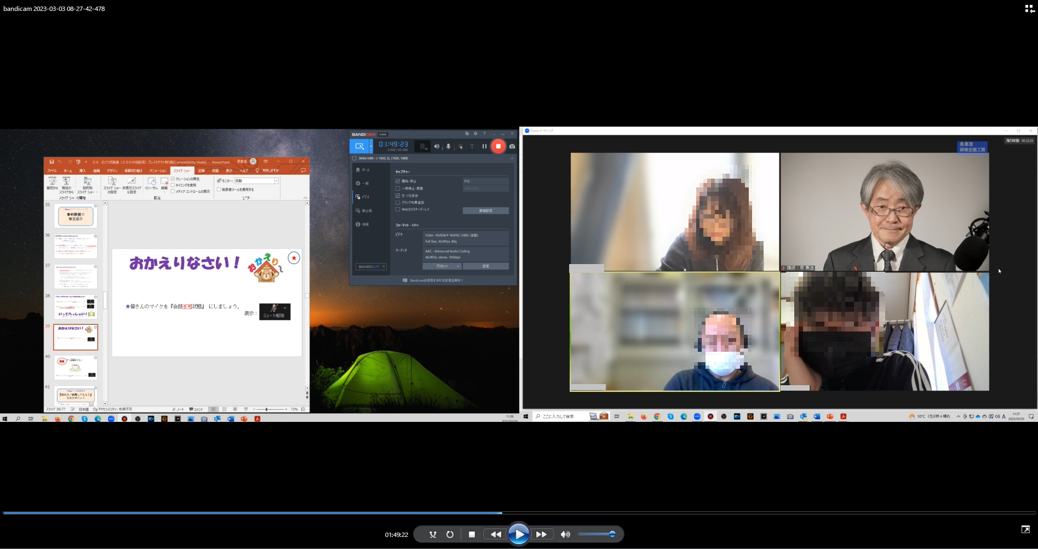The width and height of the screenshot is (1038, 549).
Task: Toggle the 開始・停止 hotkey checkbox
Action: point(398,181)
